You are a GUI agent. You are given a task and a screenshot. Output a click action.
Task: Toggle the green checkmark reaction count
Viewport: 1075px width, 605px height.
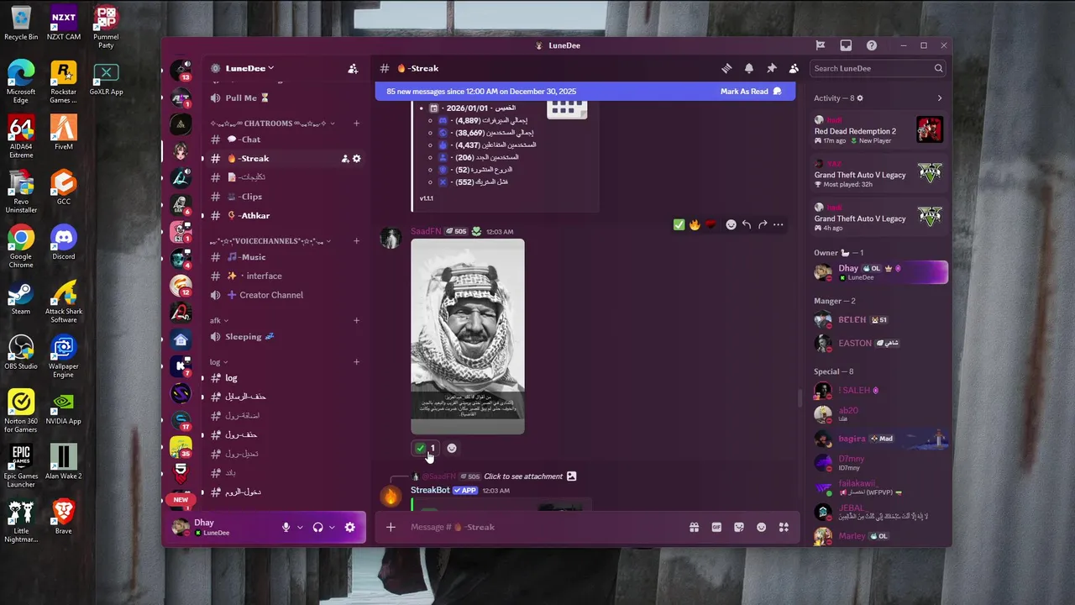pos(425,449)
